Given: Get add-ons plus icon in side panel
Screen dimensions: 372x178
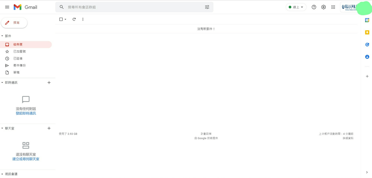Looking at the screenshot, I should 367,76.
